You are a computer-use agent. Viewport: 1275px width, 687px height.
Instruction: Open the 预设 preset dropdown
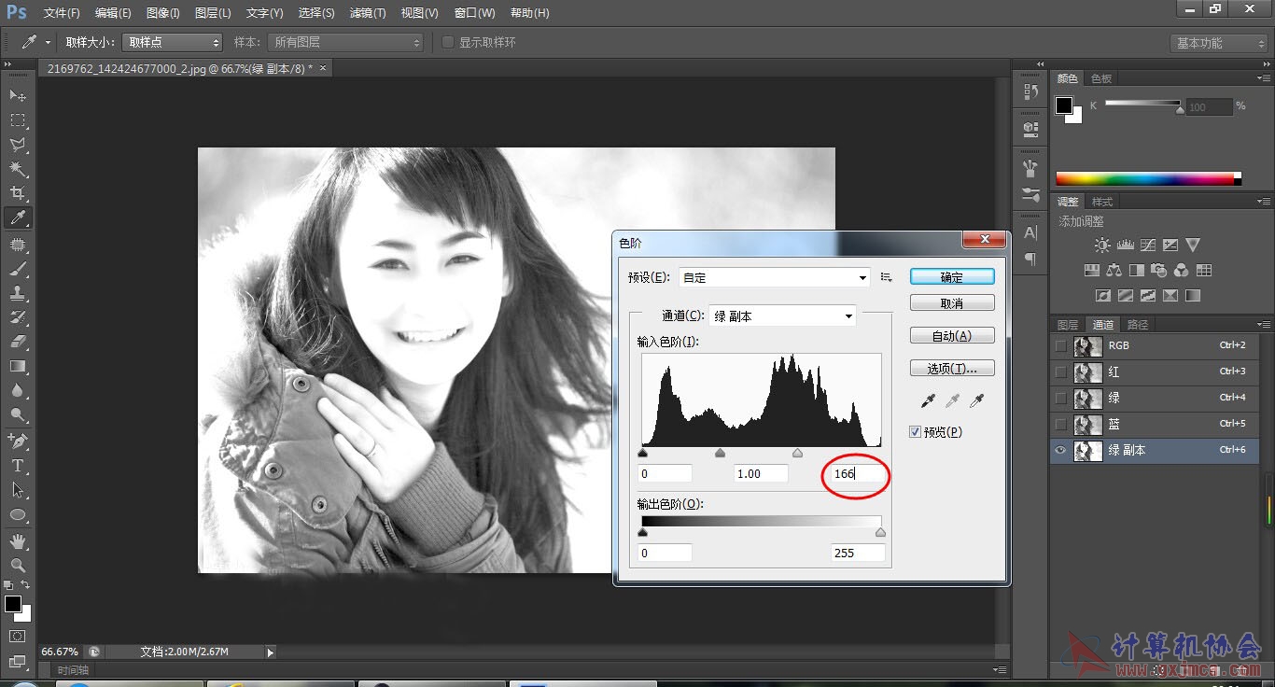point(775,277)
